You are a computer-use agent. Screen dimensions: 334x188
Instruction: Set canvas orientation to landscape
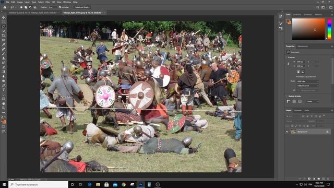(x=303, y=72)
